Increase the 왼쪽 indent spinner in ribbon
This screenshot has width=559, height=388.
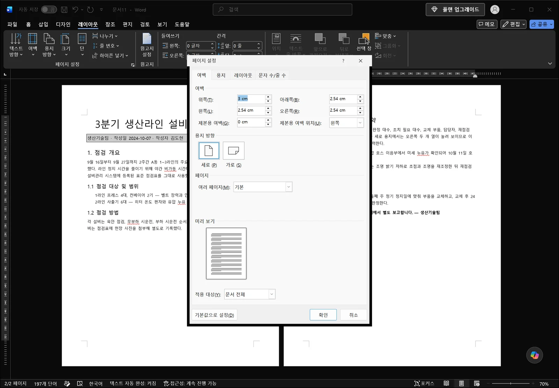click(212, 44)
